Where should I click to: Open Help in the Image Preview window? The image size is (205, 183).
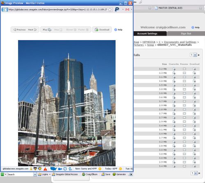tap(118, 29)
